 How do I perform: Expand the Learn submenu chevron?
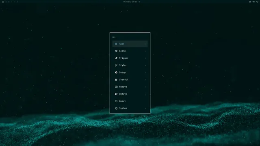(x=145, y=51)
